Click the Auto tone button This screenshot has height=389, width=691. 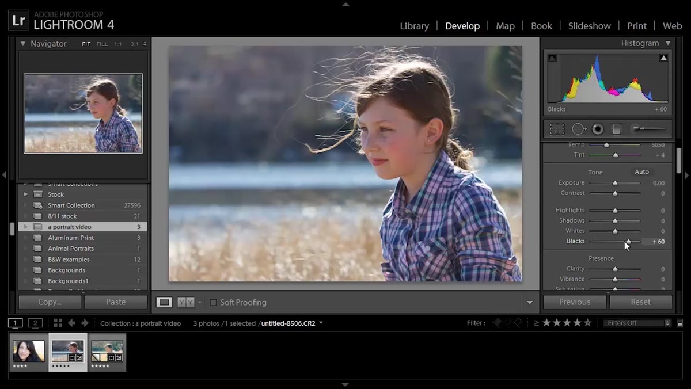[x=641, y=172]
